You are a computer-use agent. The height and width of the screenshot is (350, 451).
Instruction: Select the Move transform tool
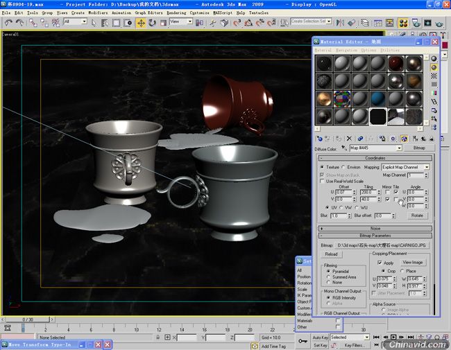[x=141, y=23]
